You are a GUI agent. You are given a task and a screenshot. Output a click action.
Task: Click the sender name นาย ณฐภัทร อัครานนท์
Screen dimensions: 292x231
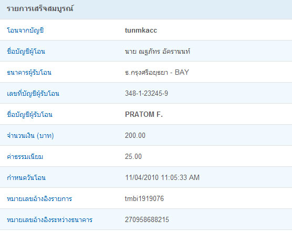158,52
